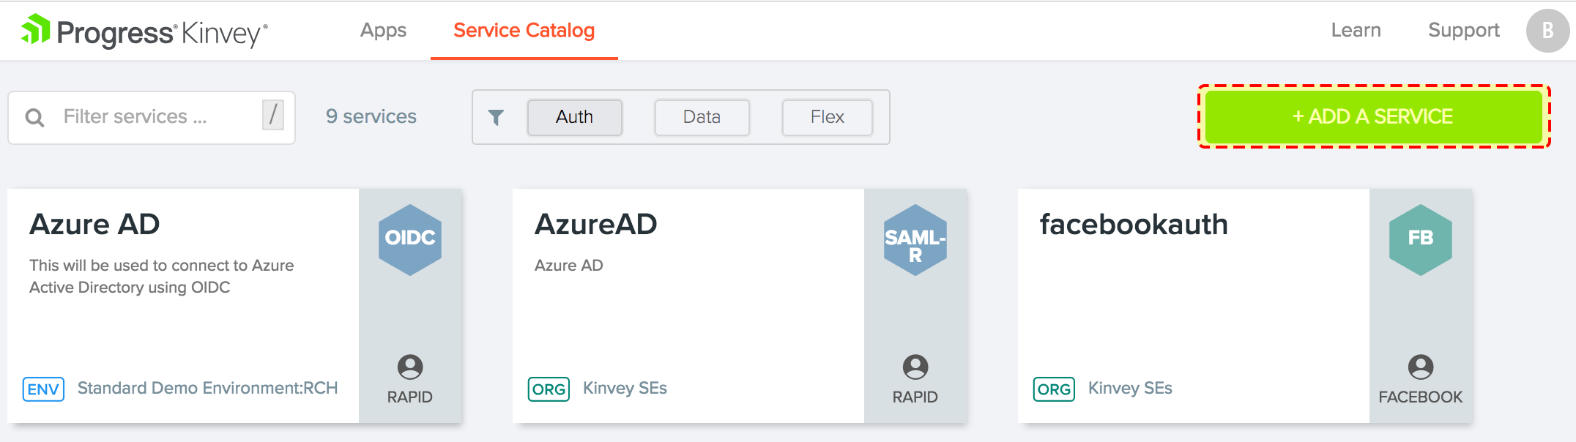The width and height of the screenshot is (1576, 442).
Task: Toggle the Flex filter
Action: click(827, 117)
